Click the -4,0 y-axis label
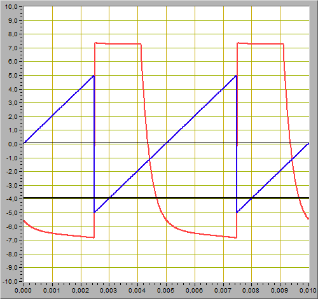 click(12, 199)
